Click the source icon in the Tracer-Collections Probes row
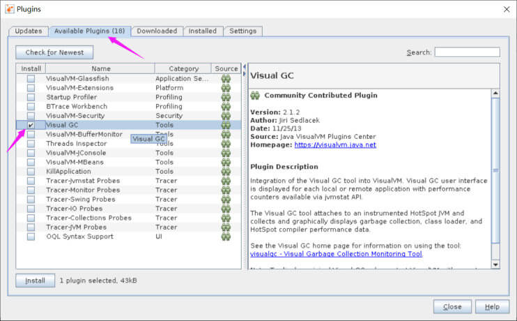This screenshot has width=517, height=321. 226,218
